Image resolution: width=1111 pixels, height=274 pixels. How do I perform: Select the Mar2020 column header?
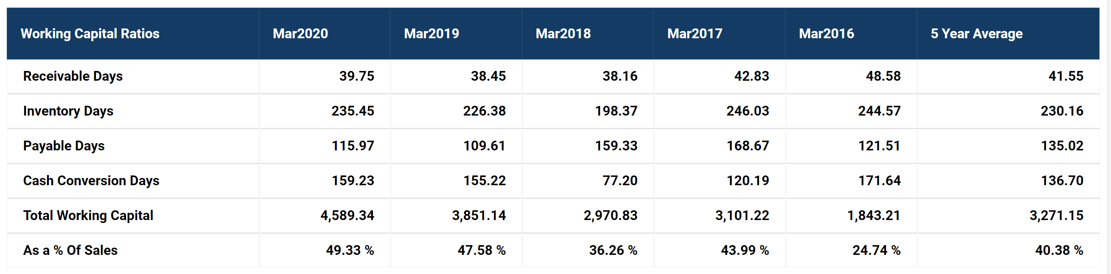point(300,34)
